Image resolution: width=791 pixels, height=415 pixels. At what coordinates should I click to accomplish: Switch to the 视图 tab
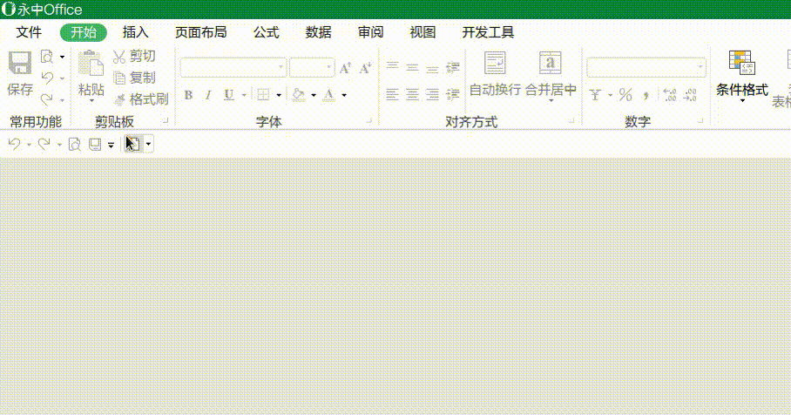pyautogui.click(x=423, y=32)
